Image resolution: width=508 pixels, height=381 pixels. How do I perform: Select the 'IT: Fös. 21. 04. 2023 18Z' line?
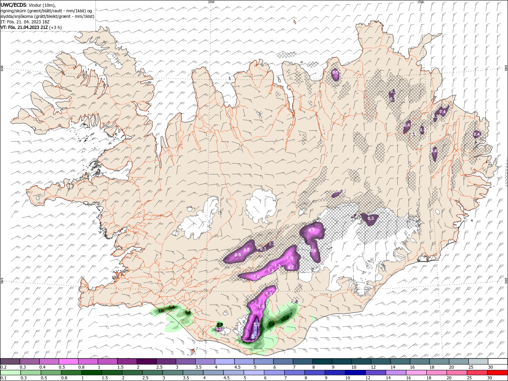pyautogui.click(x=25, y=22)
